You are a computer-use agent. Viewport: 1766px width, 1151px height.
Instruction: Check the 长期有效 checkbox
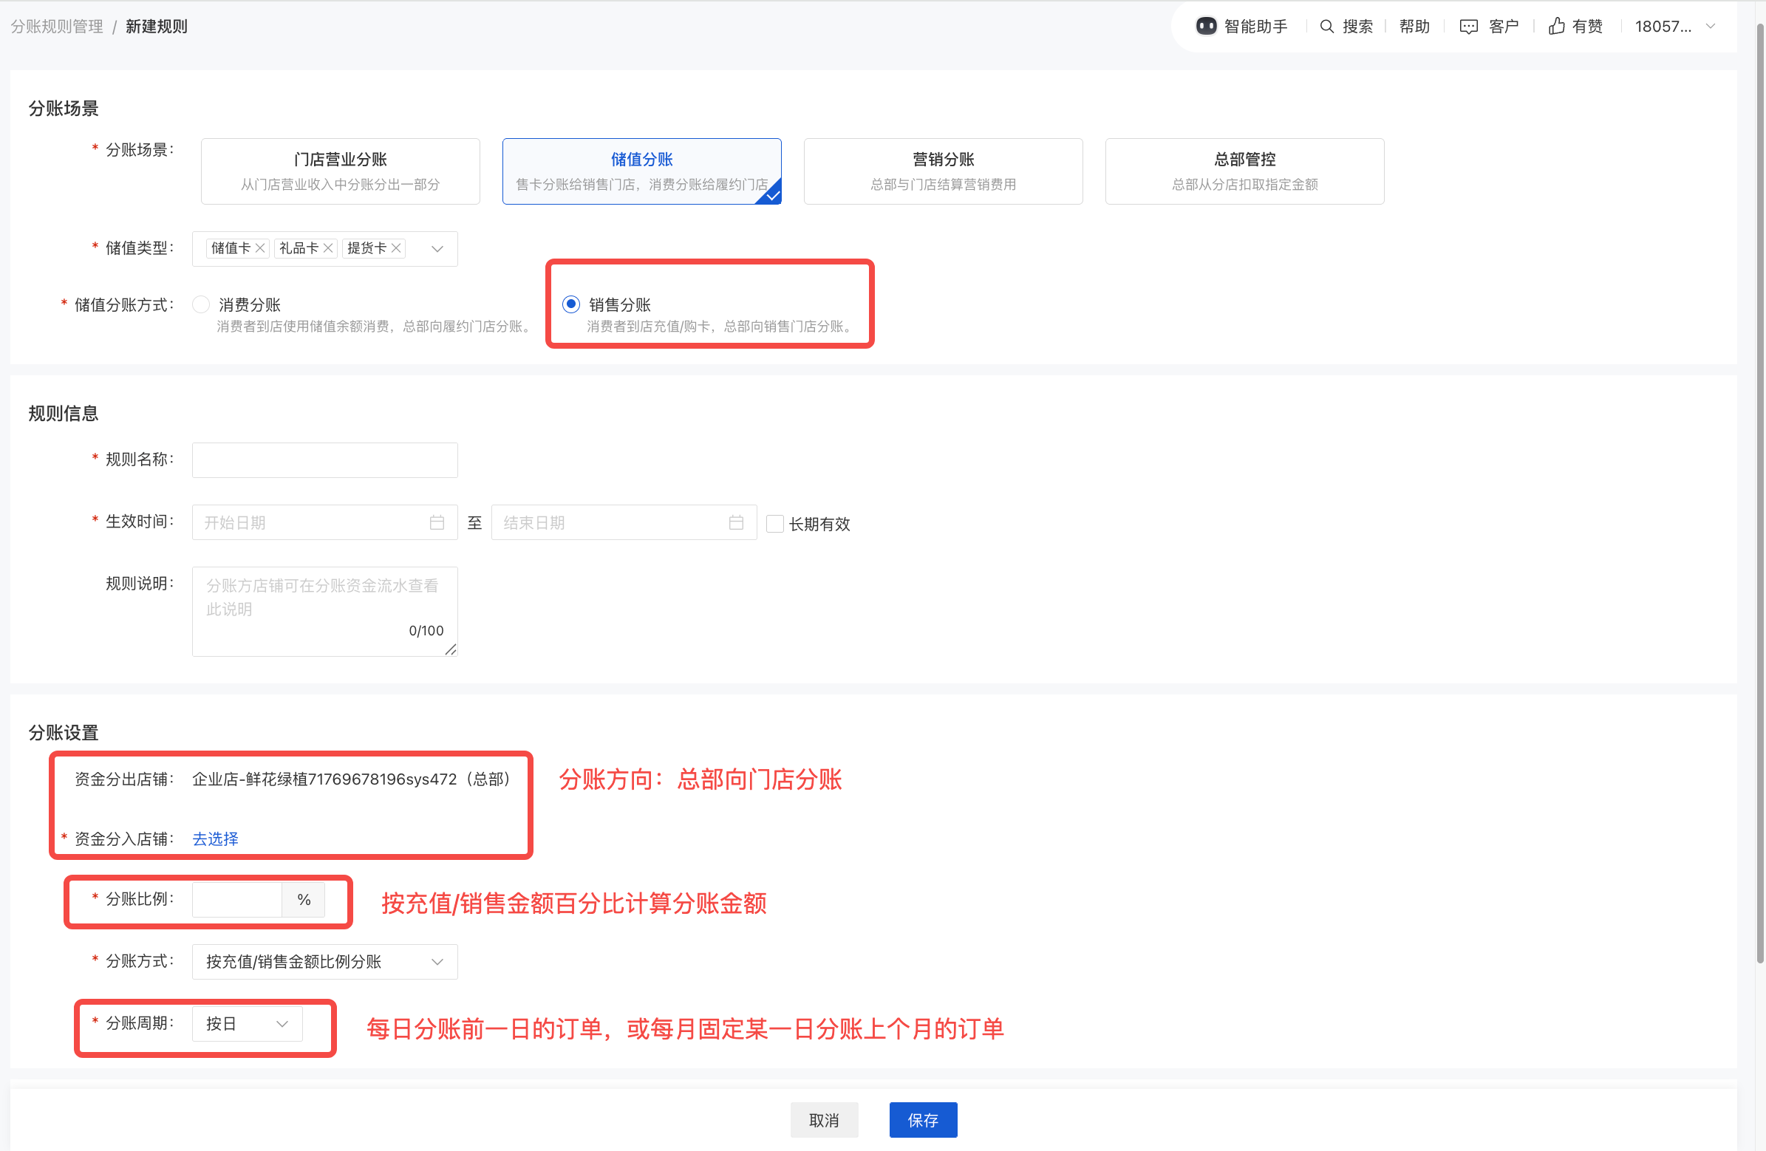774,524
